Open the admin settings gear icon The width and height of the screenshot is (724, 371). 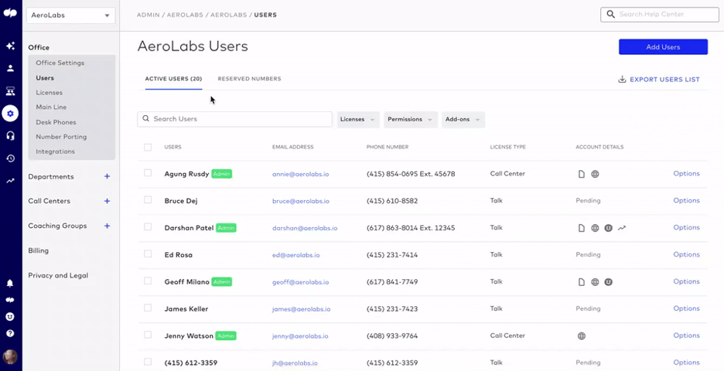pos(10,113)
